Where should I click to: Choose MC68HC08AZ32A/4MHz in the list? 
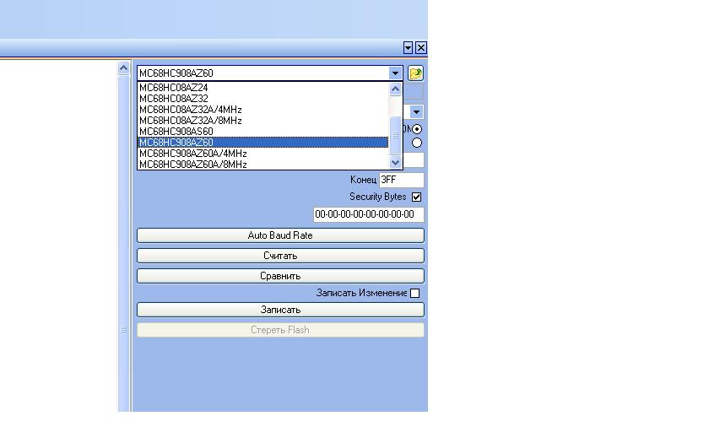tap(262, 110)
